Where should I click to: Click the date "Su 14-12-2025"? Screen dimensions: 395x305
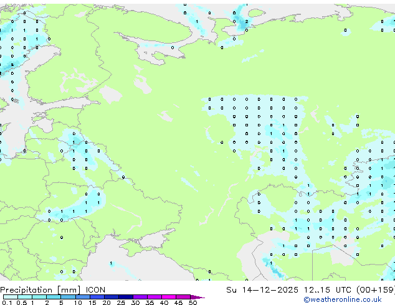(x=262, y=290)
